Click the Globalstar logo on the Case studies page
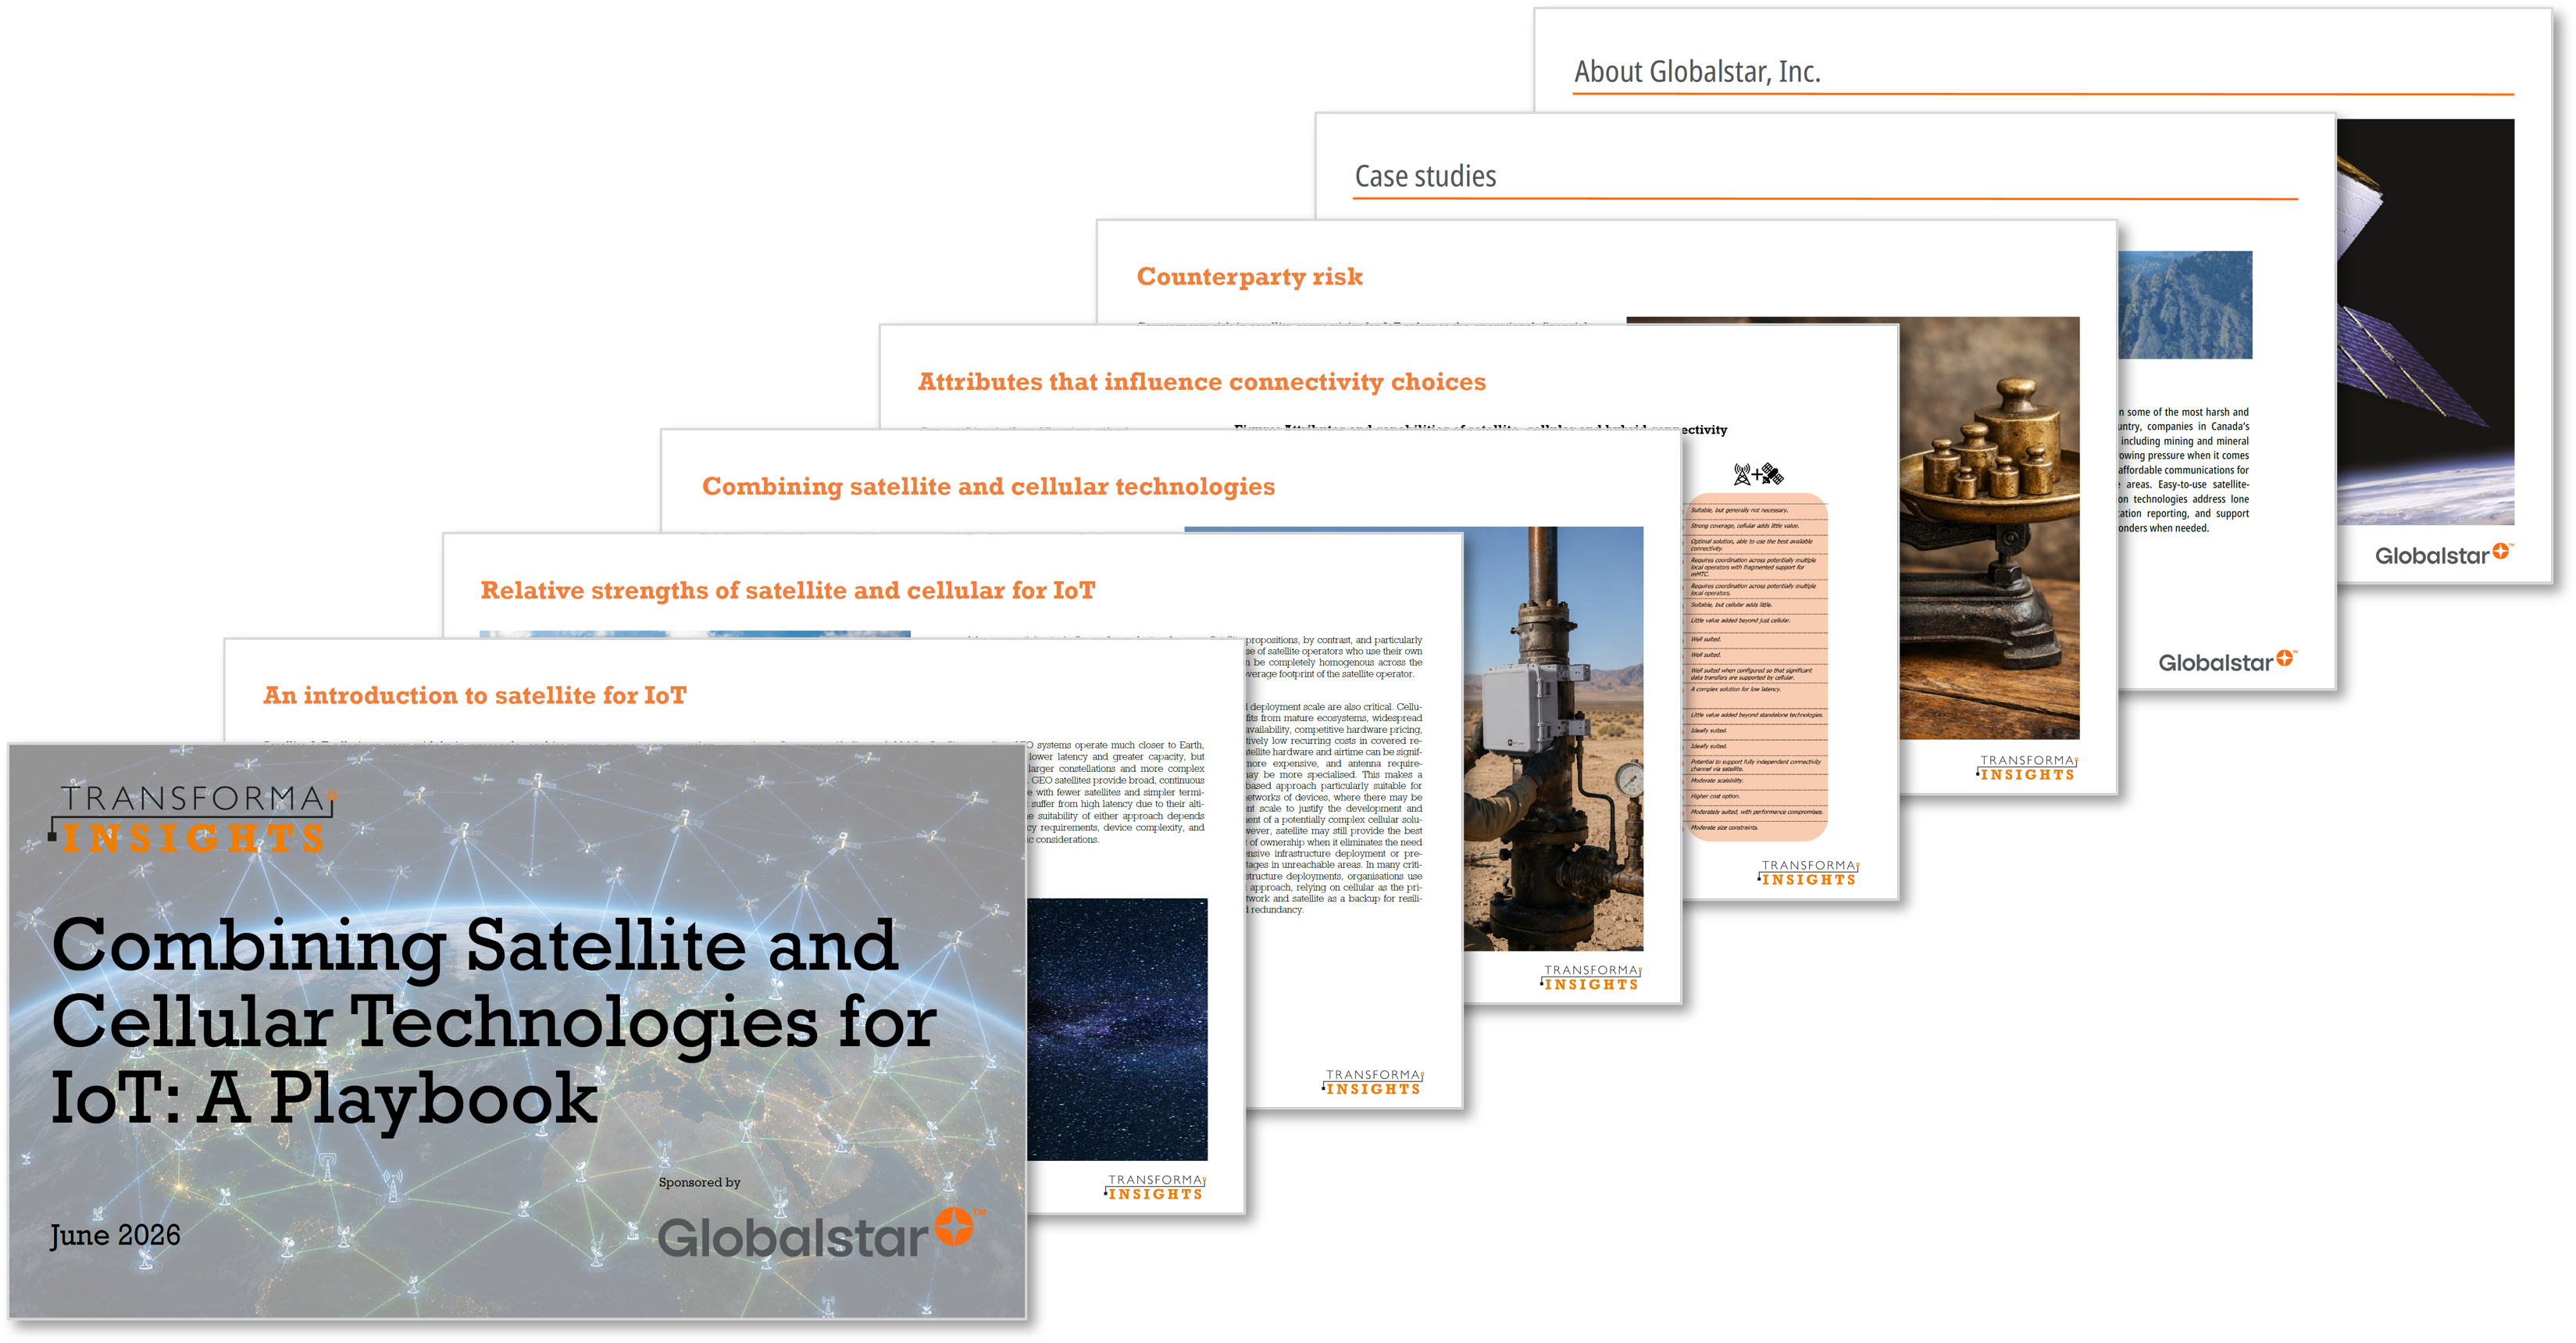 click(2228, 661)
